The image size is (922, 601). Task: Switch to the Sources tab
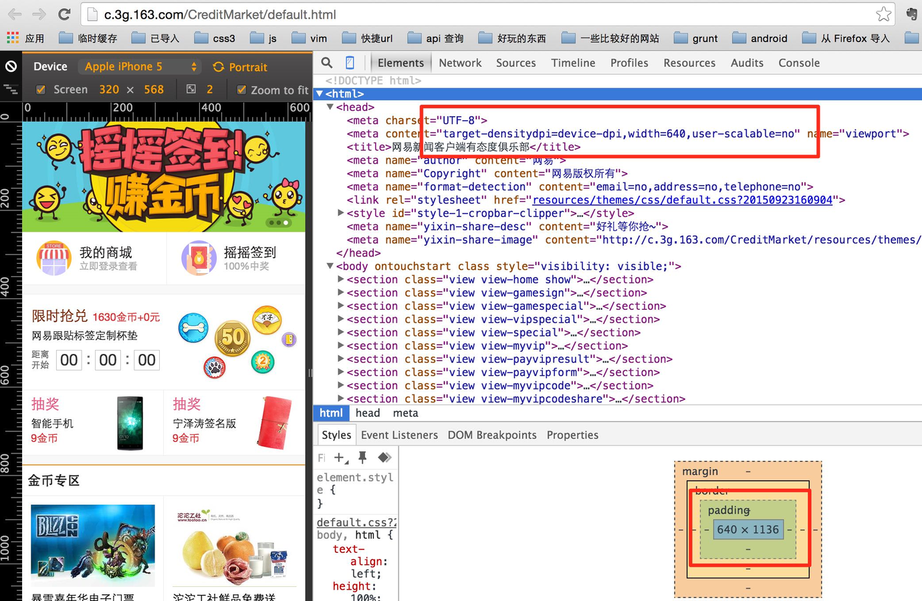pos(515,63)
